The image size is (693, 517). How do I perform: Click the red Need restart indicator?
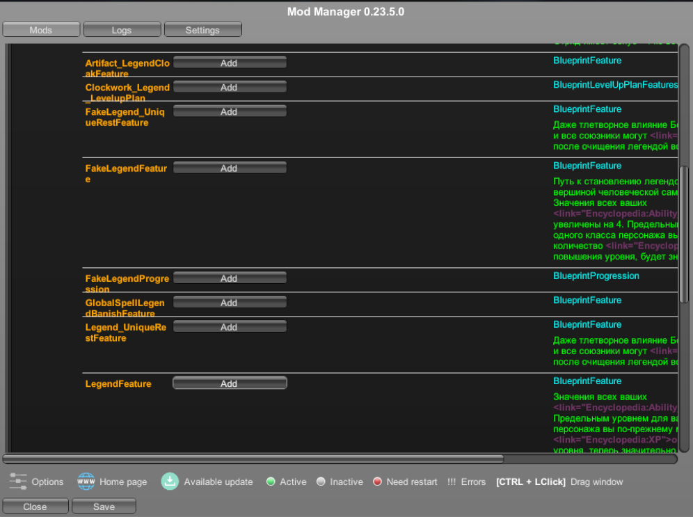click(x=377, y=482)
